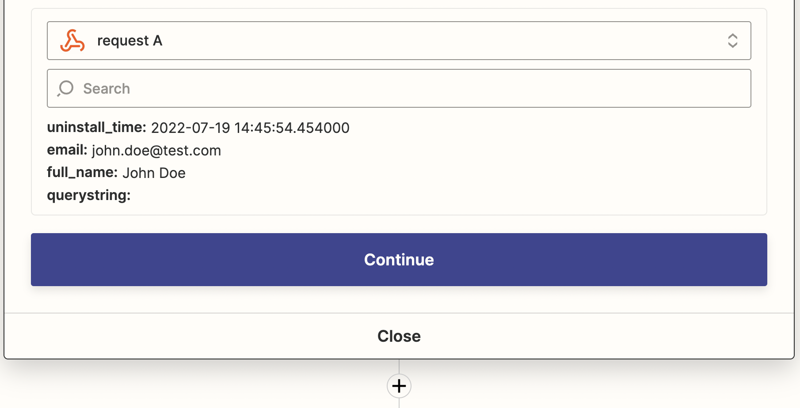Focus the Search input field

[x=399, y=88]
